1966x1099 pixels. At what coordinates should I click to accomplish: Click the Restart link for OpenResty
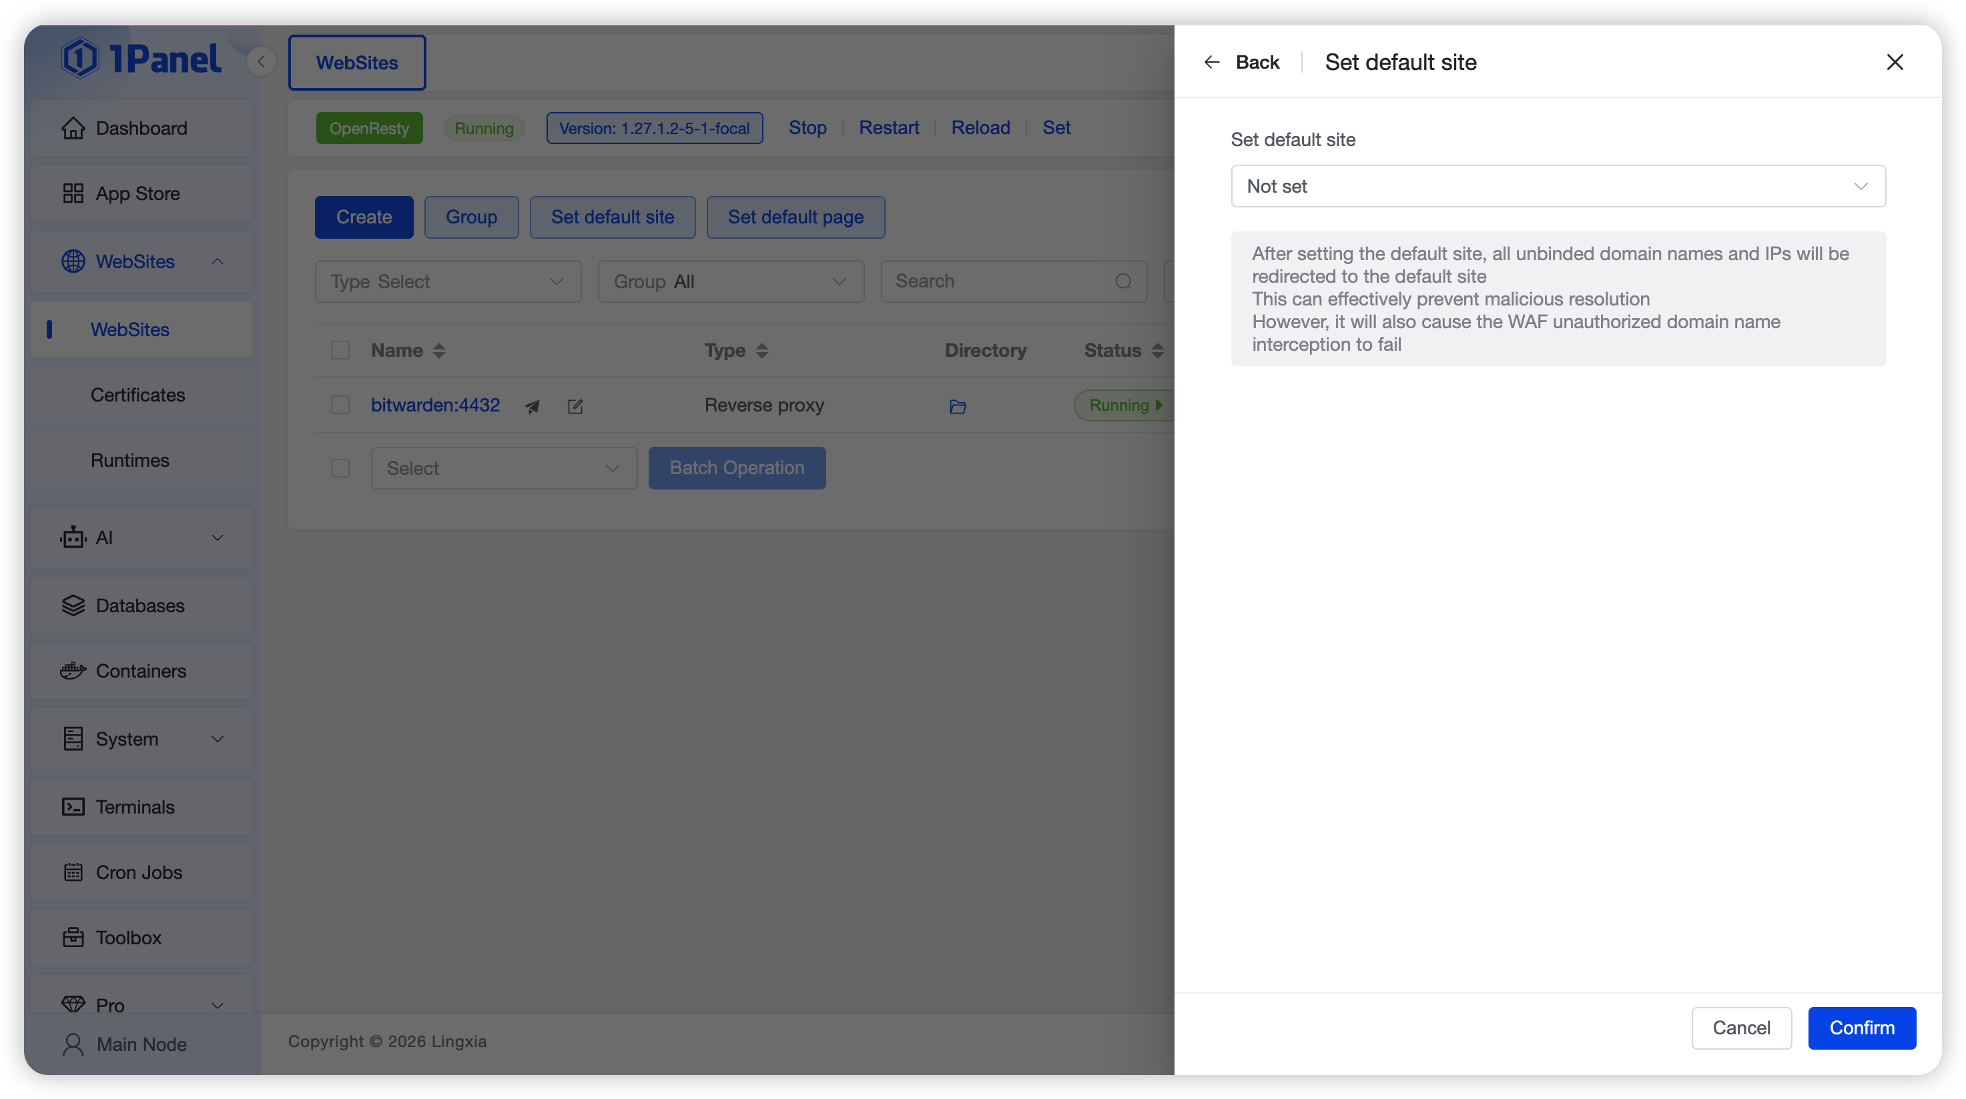(888, 128)
